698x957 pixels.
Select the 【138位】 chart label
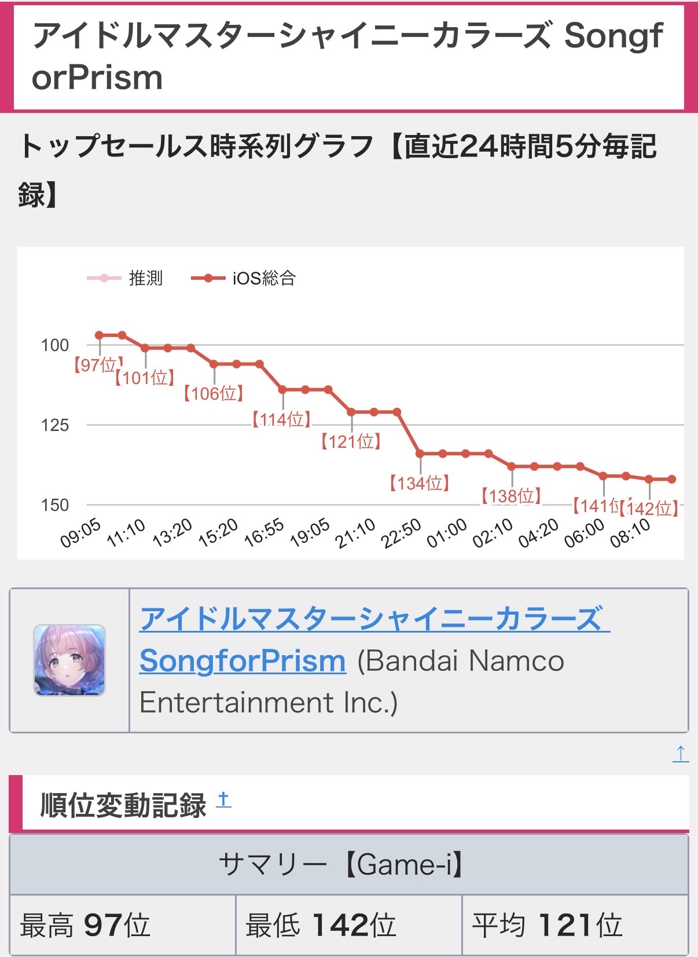511,496
